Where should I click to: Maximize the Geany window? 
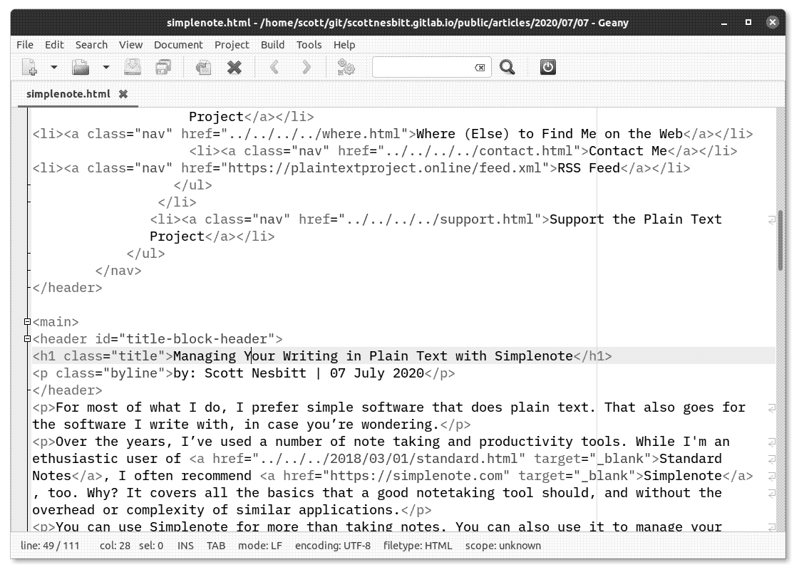(748, 22)
